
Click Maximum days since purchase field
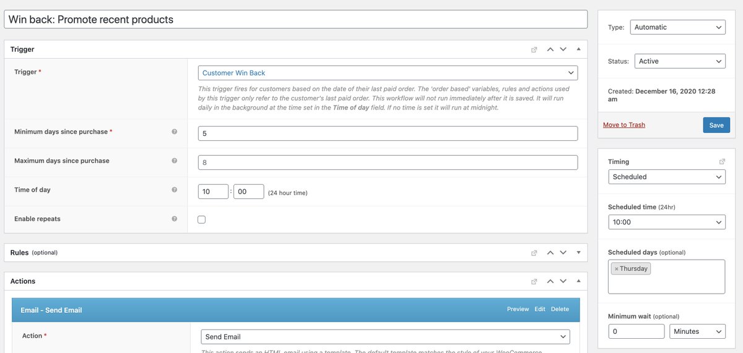click(388, 163)
